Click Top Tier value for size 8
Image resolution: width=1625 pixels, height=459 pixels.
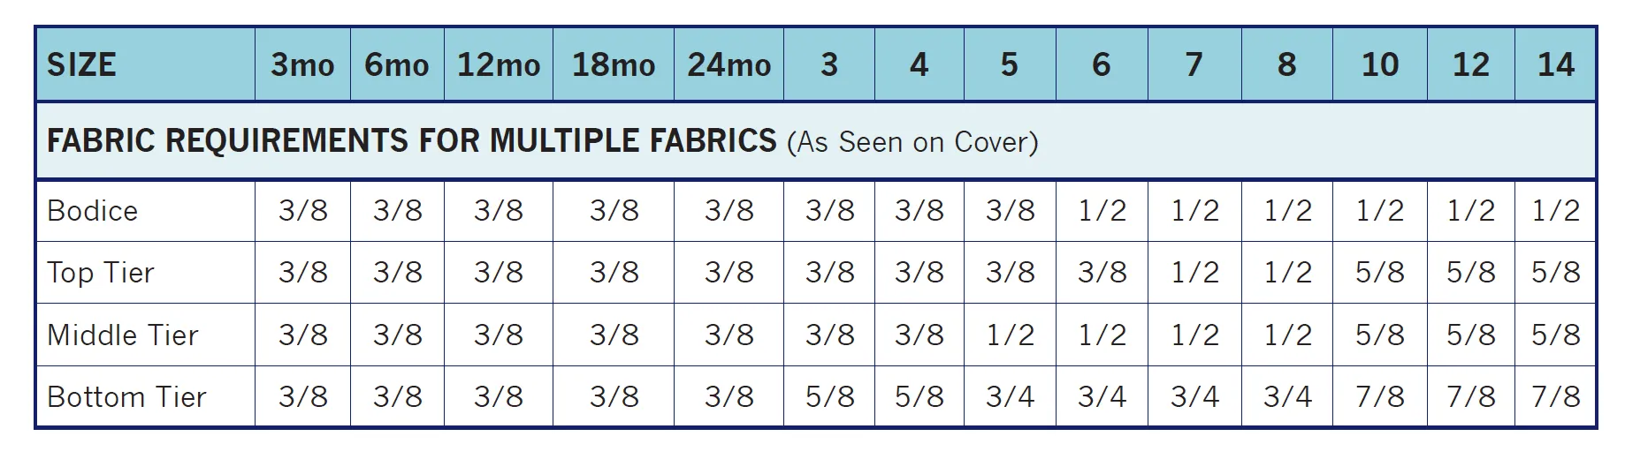pyautogui.click(x=1288, y=273)
